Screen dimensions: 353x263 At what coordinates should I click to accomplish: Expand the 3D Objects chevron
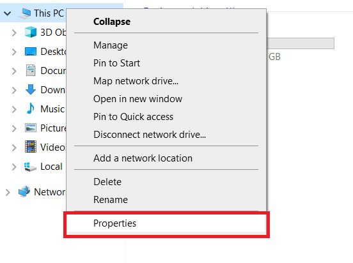[14, 33]
